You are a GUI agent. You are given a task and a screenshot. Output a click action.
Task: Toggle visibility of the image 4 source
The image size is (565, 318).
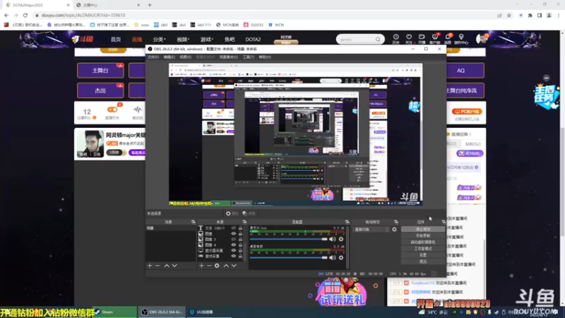(x=234, y=245)
